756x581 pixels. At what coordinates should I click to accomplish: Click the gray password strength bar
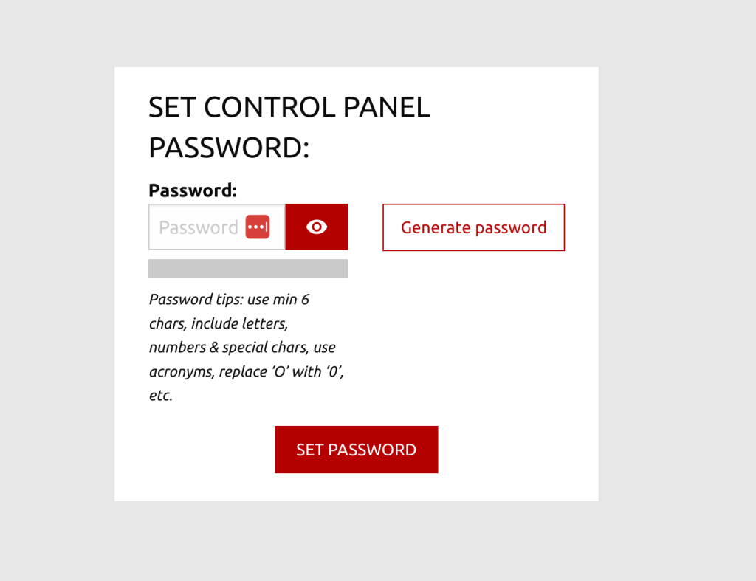(248, 269)
